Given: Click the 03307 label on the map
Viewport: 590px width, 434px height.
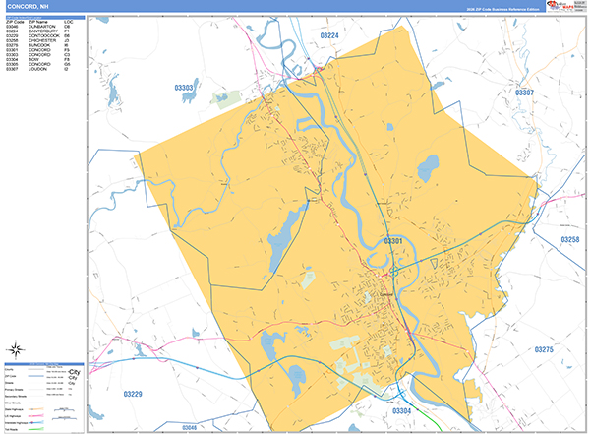Looking at the screenshot, I should click(x=524, y=93).
